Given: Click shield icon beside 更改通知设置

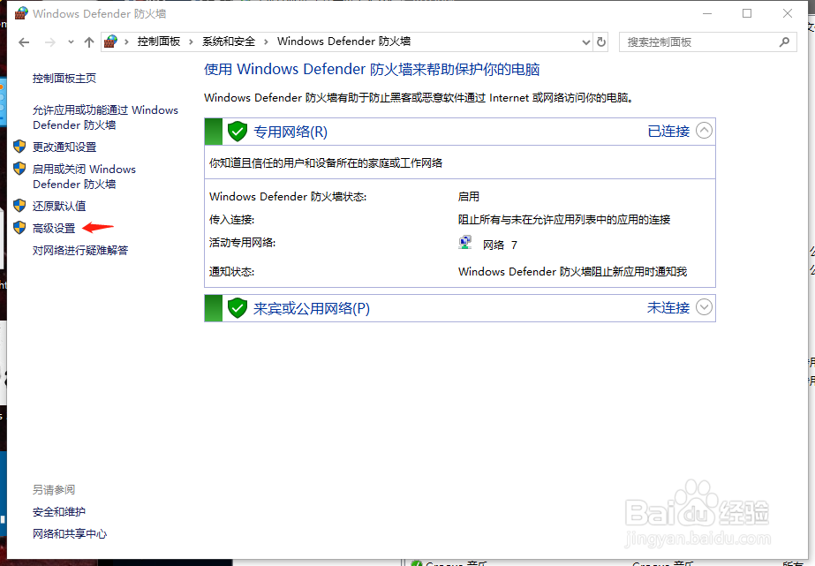Looking at the screenshot, I should point(19,147).
